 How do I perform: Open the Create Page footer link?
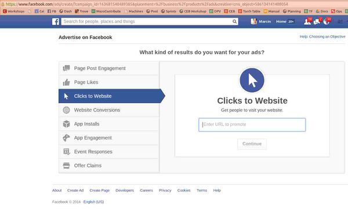(99, 191)
